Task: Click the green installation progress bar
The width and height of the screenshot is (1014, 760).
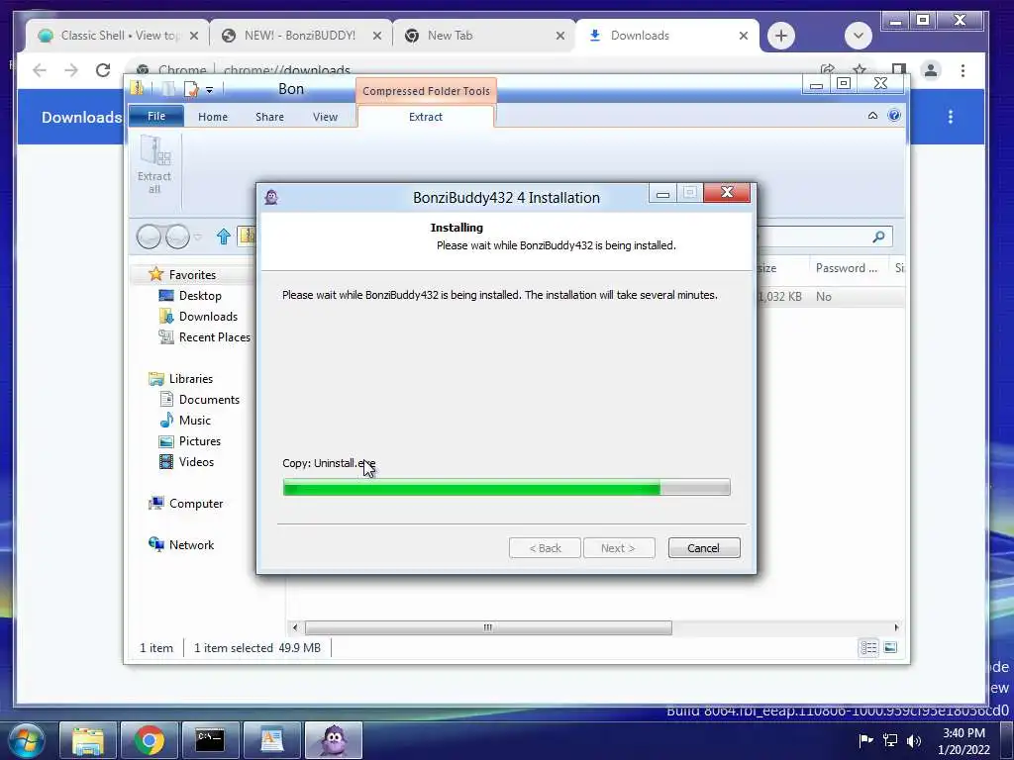Action: pos(506,487)
